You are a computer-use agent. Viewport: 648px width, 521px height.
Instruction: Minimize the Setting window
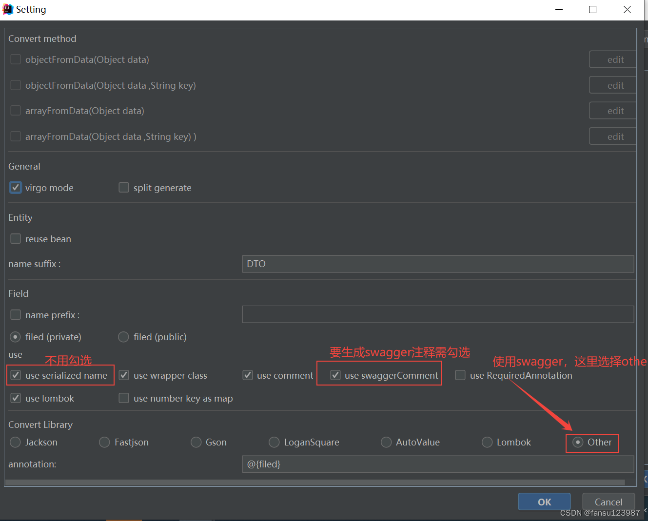point(559,10)
